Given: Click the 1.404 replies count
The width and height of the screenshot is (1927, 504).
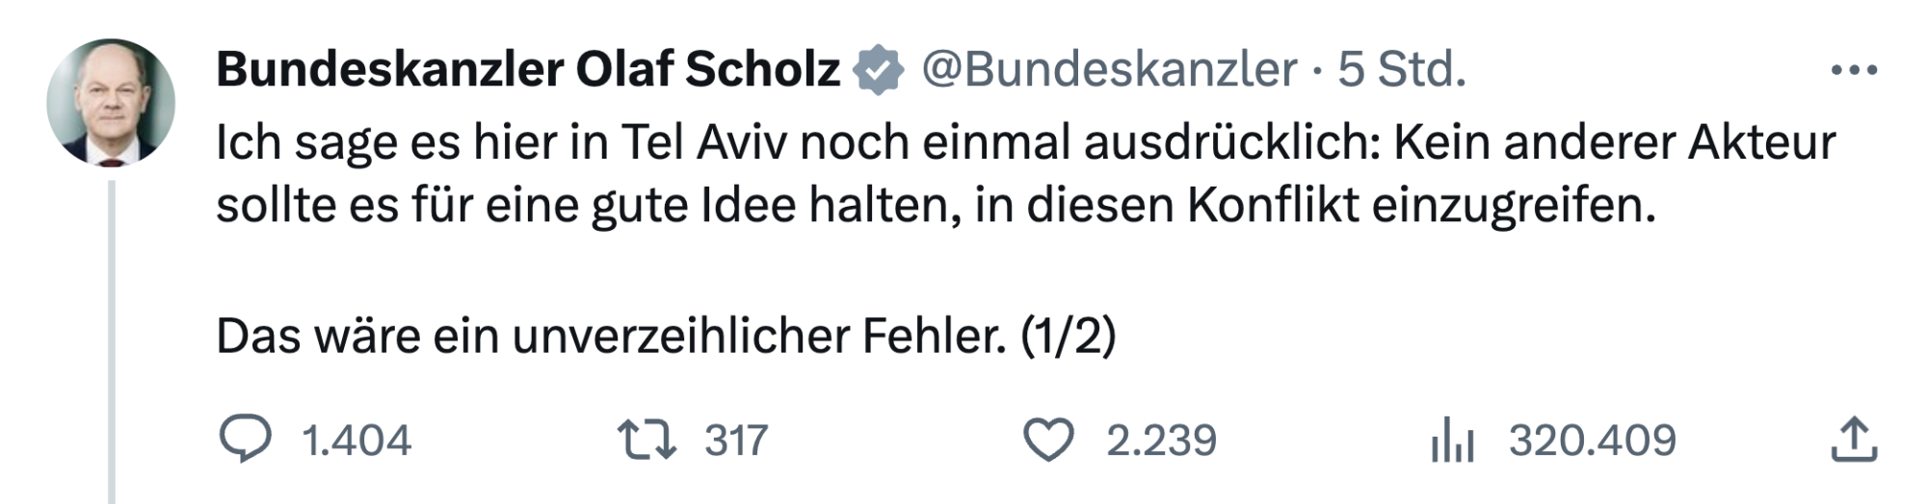Looking at the screenshot, I should [356, 441].
